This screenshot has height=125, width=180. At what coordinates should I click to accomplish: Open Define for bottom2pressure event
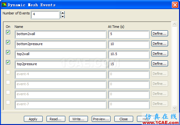pos(160,44)
